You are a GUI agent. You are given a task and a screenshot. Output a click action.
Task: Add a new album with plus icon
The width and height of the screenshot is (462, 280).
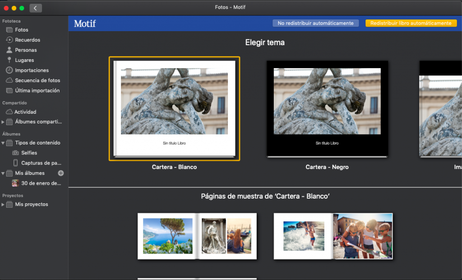[61, 173]
